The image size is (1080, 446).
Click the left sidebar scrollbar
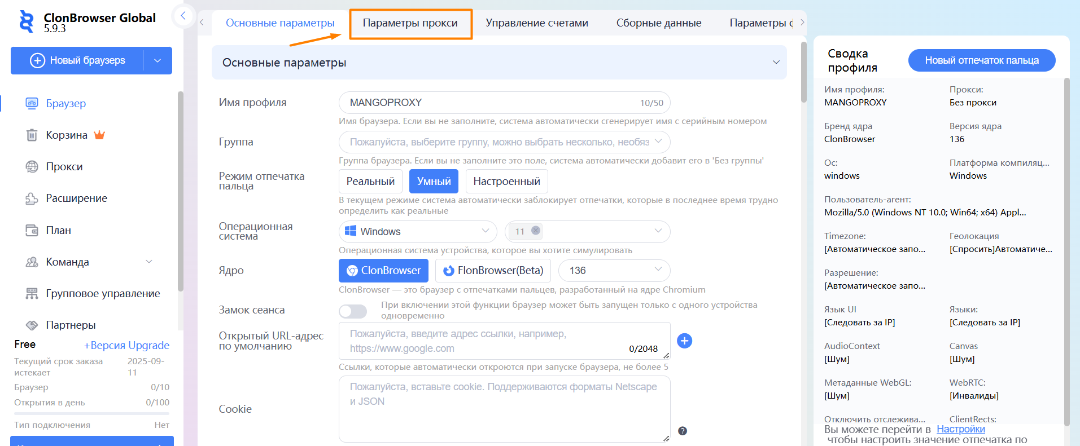(181, 191)
